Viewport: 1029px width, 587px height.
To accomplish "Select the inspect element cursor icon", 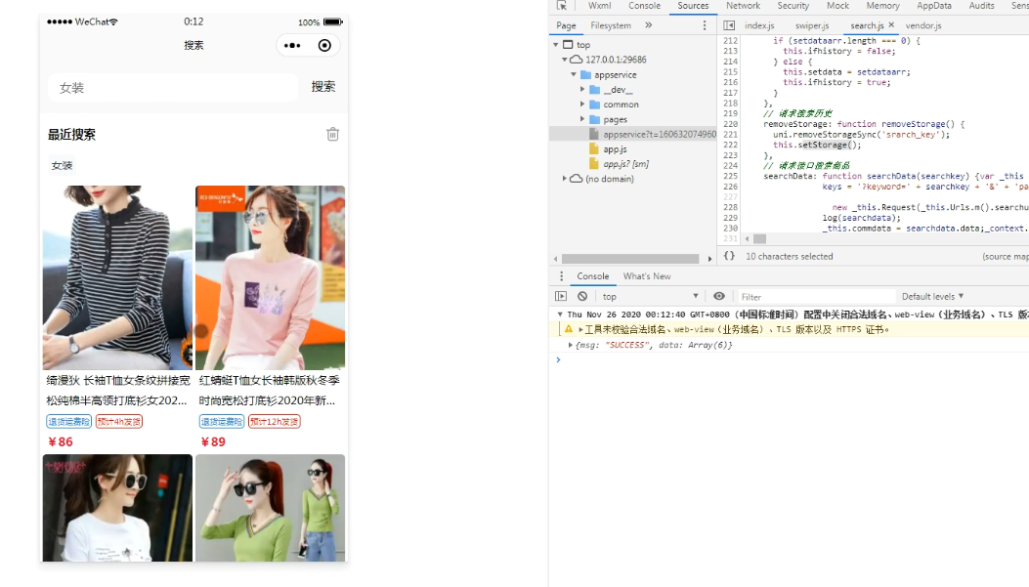I will [562, 6].
